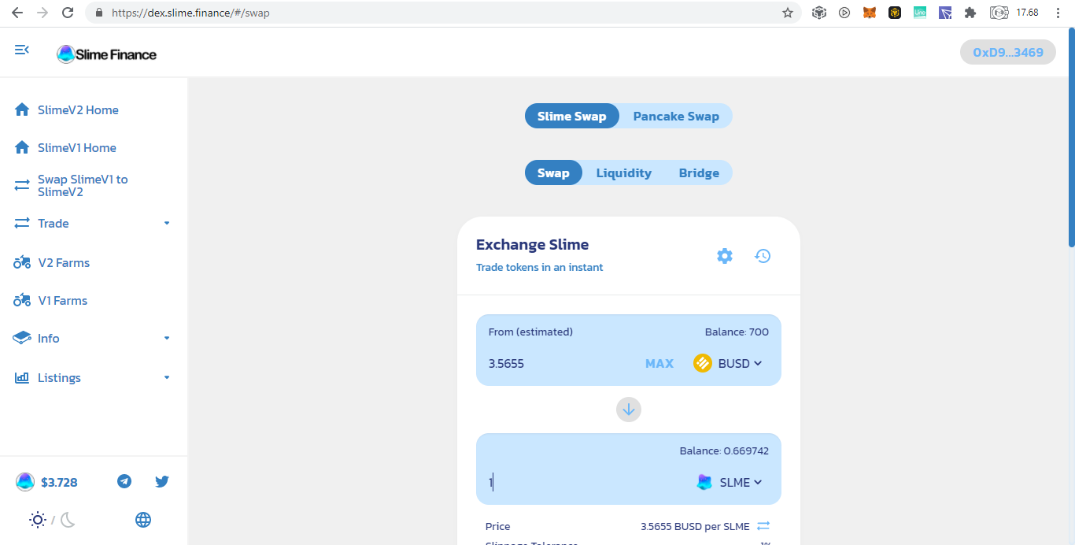Image resolution: width=1075 pixels, height=545 pixels.
Task: Click the SLME token price icon in the sidebar
Action: 25,482
